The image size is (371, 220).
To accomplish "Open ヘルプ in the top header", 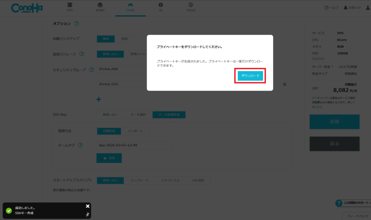I will point(332,8).
